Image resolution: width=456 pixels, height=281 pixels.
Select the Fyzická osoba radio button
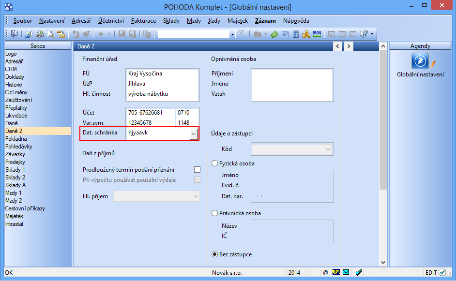coord(214,163)
